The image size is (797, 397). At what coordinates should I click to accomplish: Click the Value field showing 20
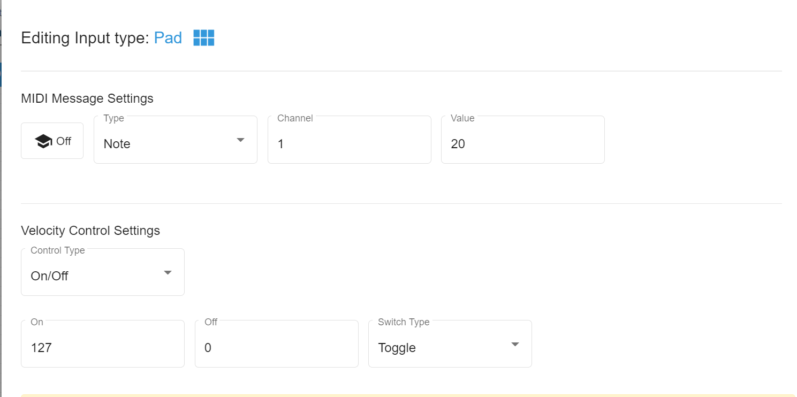coord(522,143)
